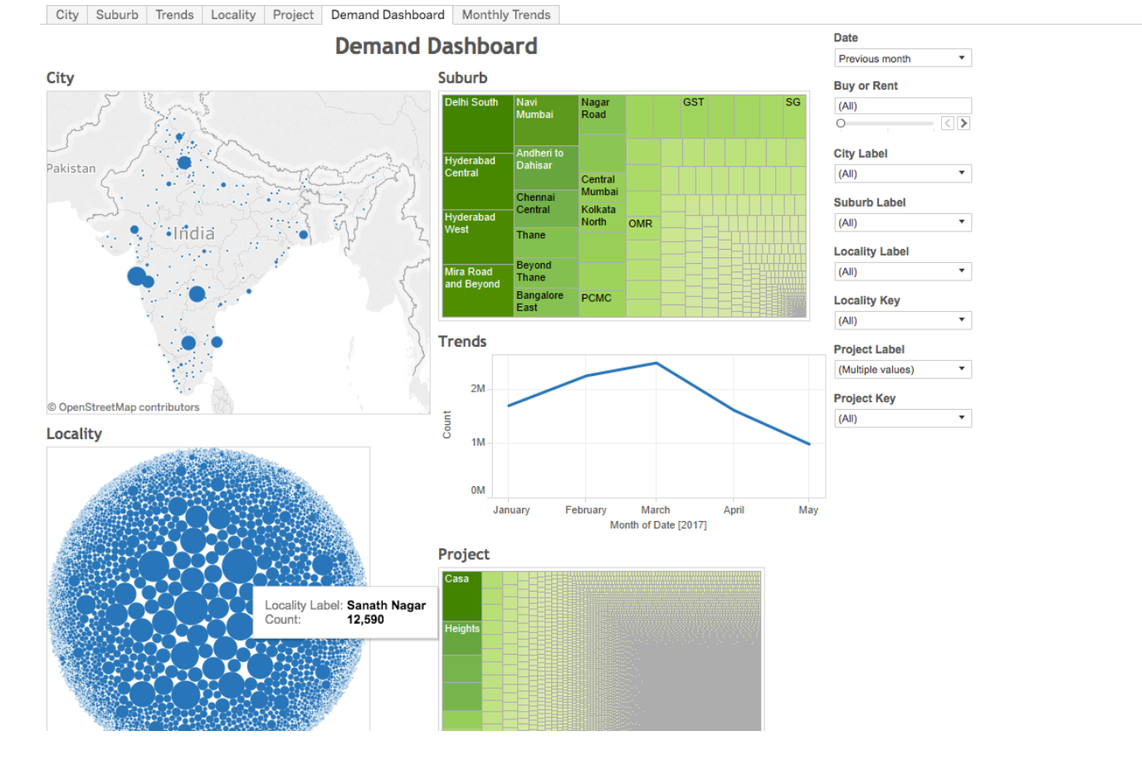Image resolution: width=1142 pixels, height=765 pixels.
Task: Click the Chennai Central treemap cell
Action: 546,209
